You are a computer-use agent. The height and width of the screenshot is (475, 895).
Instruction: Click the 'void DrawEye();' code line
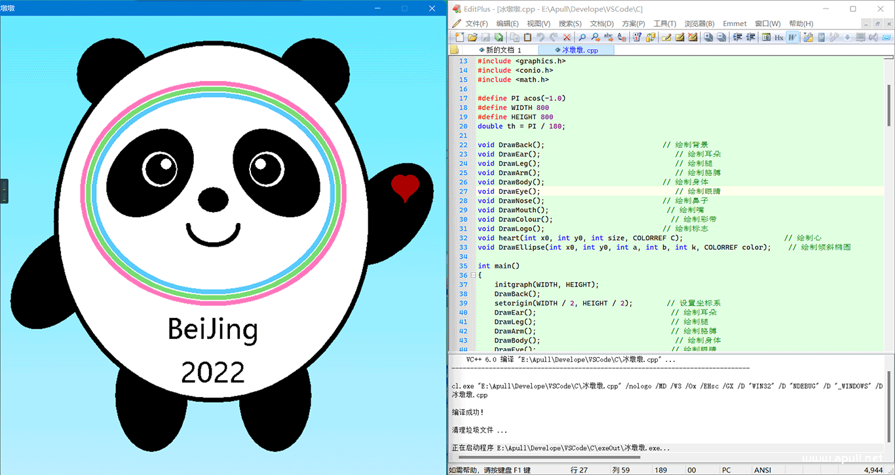509,191
